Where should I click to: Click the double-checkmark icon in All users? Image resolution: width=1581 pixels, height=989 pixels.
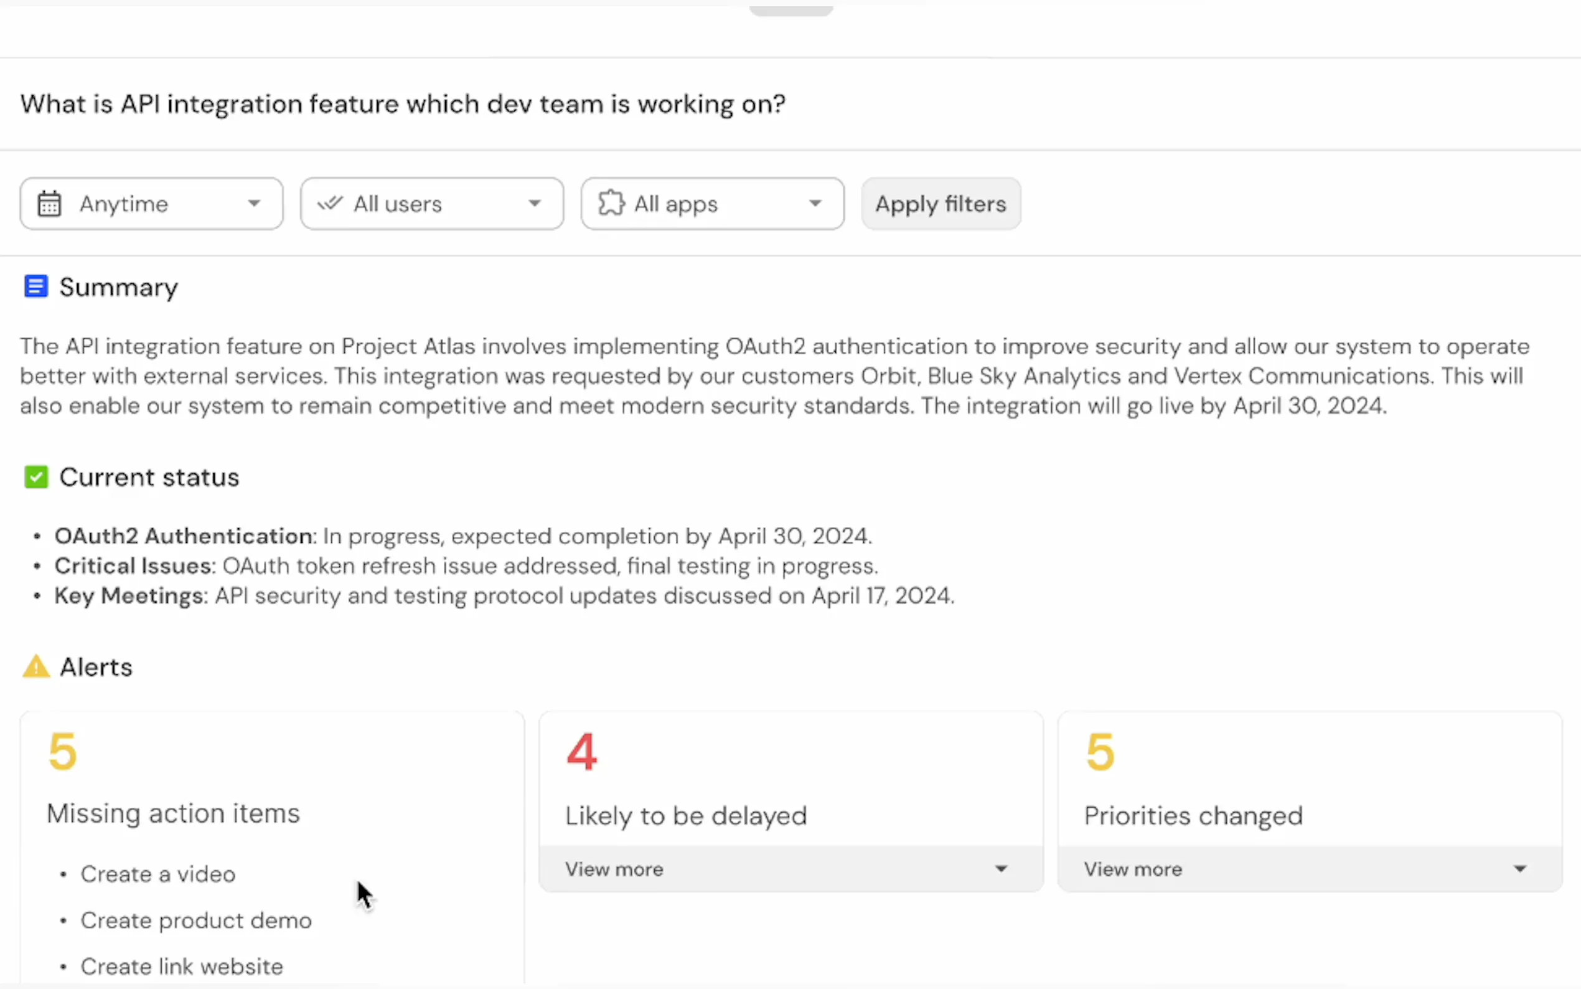pyautogui.click(x=330, y=204)
